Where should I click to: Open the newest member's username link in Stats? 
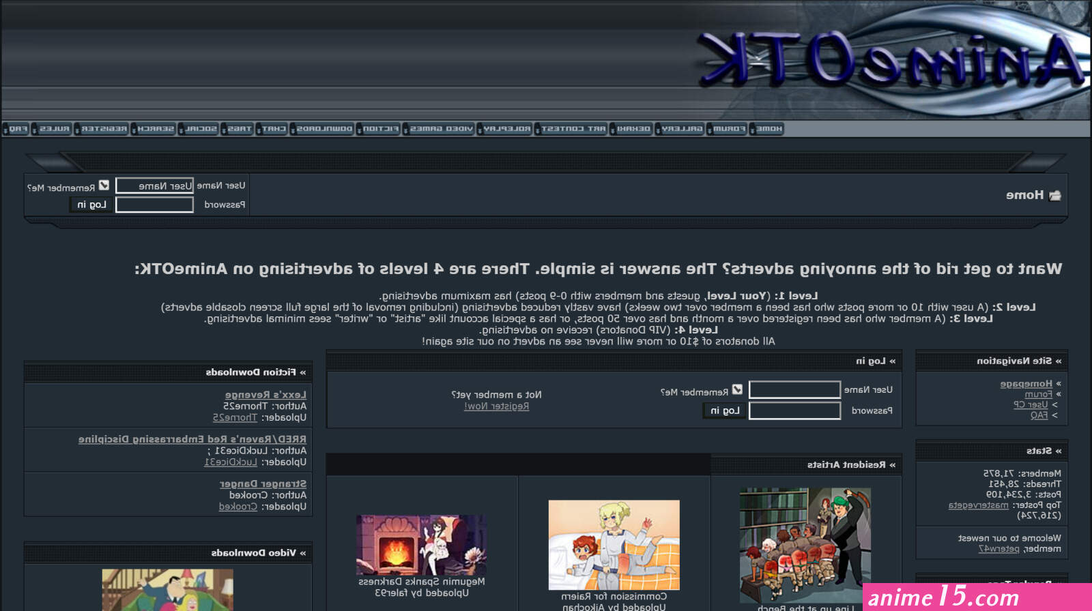[998, 549]
